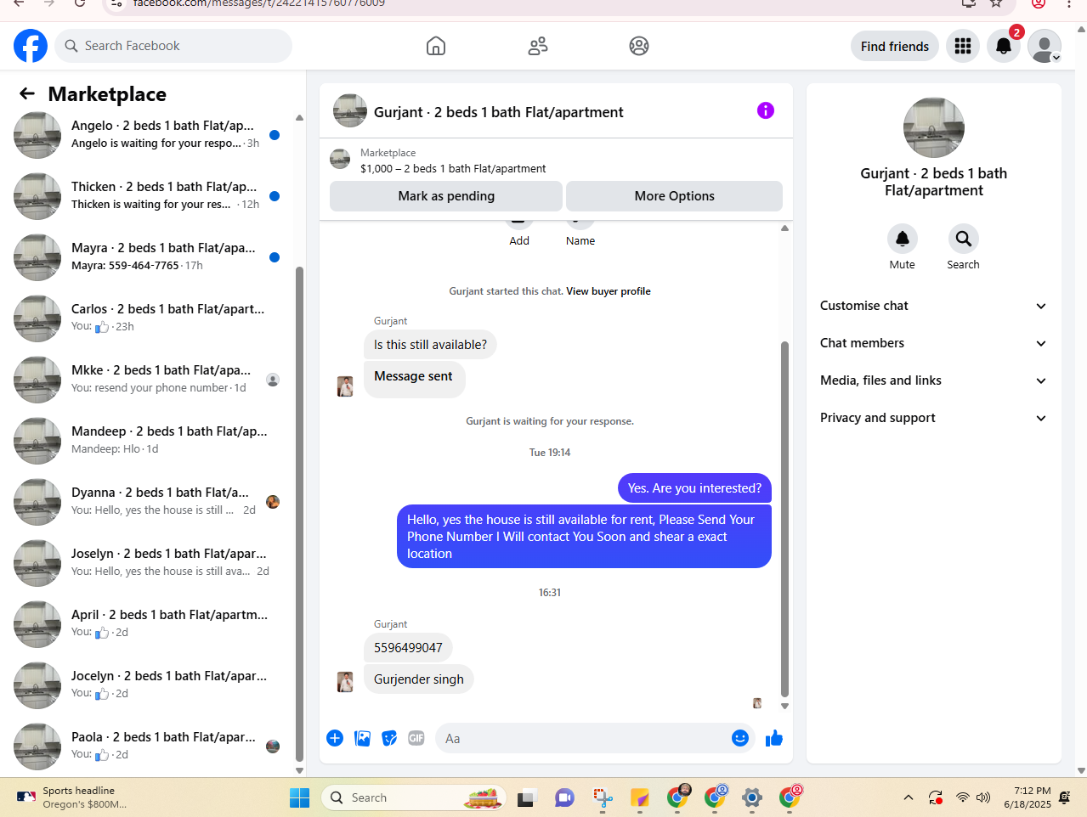The image size is (1087, 817).
Task: Open the Snipping Tool taskbar icon
Action: (x=603, y=797)
